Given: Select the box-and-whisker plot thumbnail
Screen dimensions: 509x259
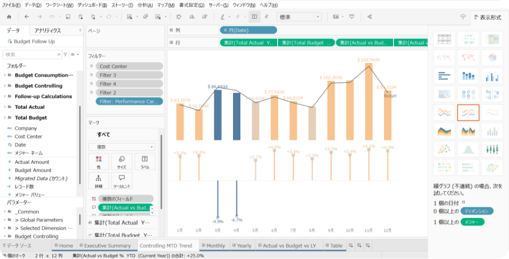Looking at the screenshot, I should coord(492,149).
